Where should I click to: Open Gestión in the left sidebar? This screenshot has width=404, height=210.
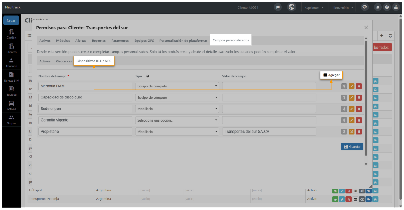pyautogui.click(x=11, y=34)
